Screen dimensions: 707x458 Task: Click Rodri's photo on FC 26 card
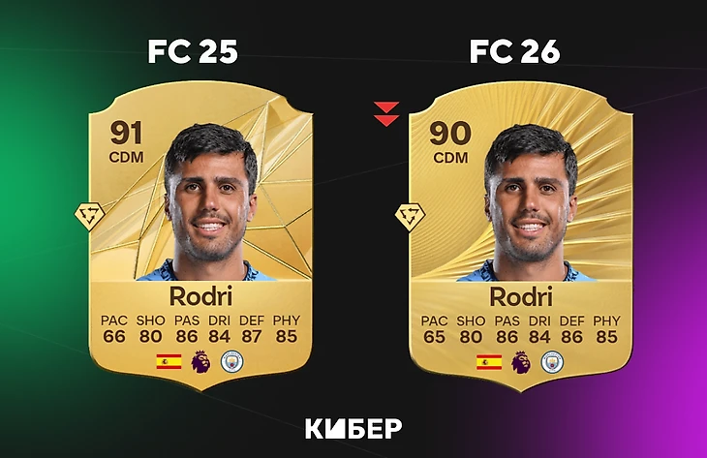point(529,202)
